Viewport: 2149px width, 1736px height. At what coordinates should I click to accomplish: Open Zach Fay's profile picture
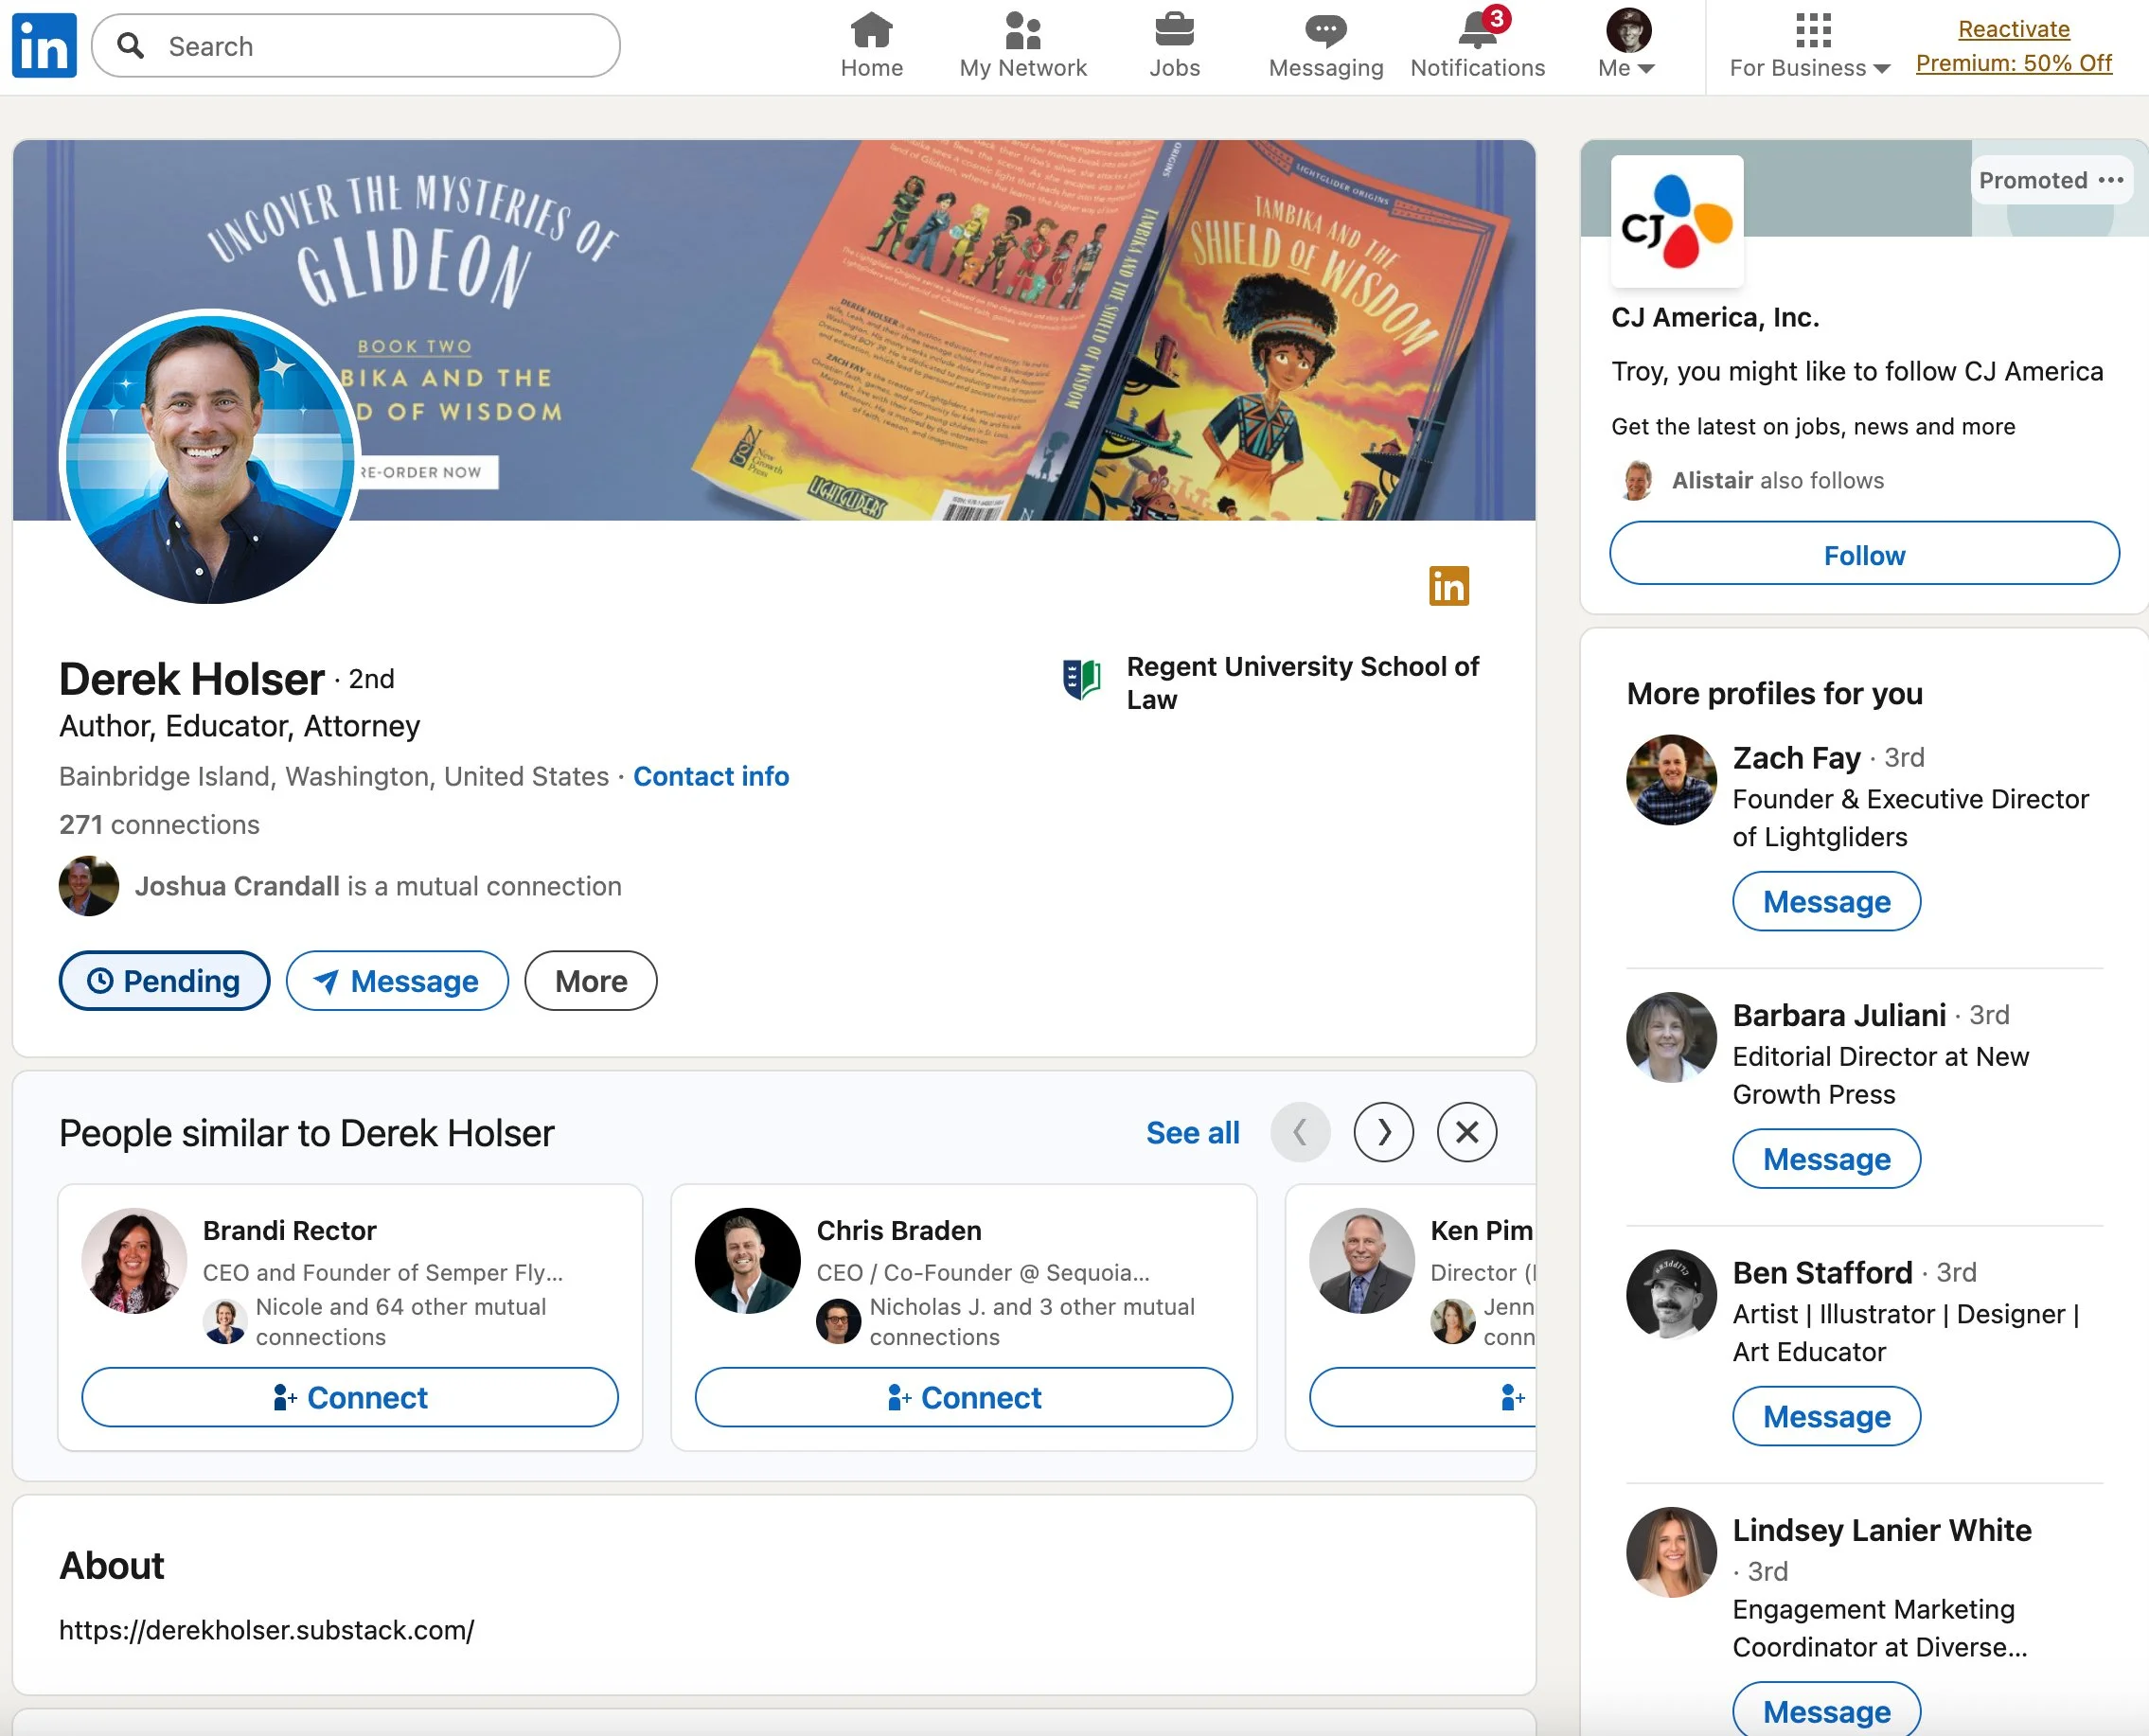pos(1671,779)
